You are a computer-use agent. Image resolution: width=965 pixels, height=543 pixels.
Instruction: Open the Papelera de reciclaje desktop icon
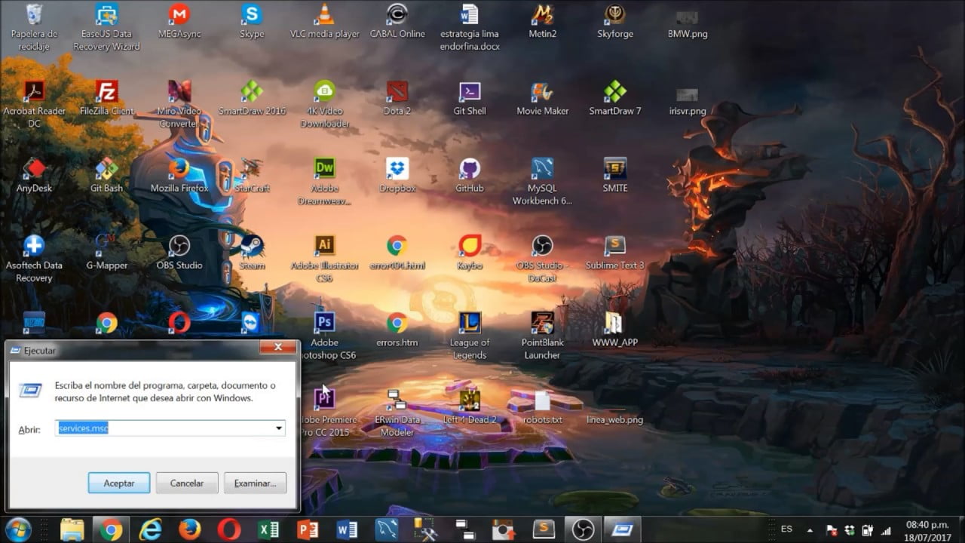pyautogui.click(x=34, y=26)
